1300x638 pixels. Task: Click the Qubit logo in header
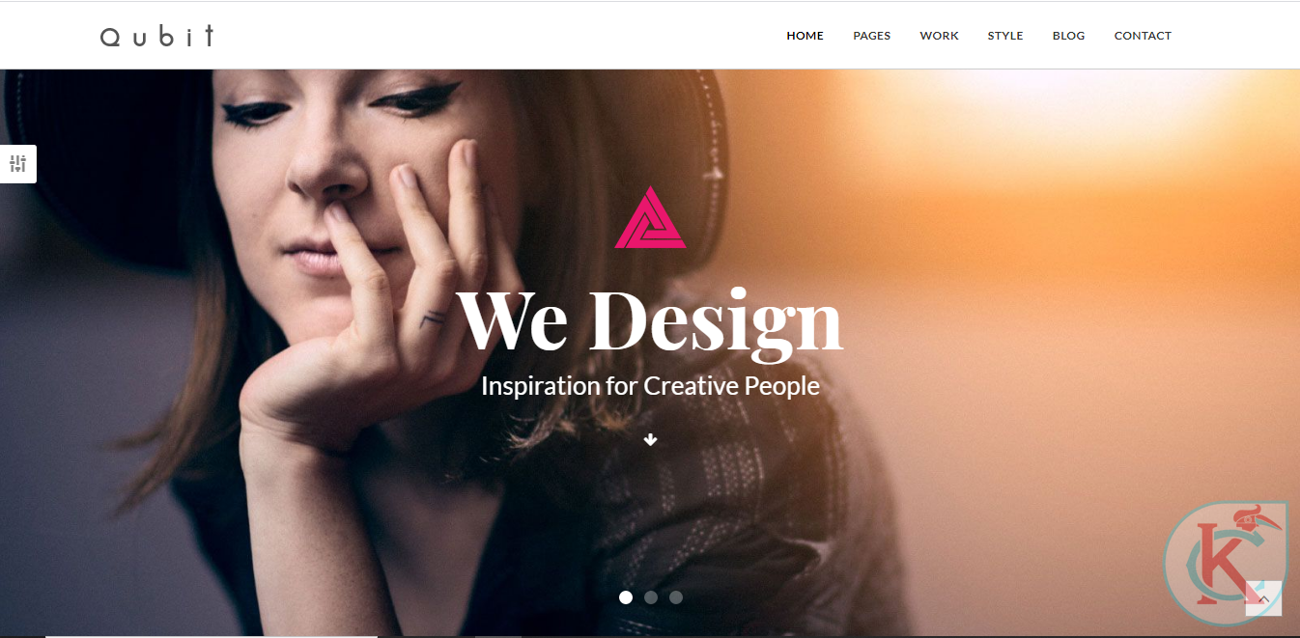(157, 36)
